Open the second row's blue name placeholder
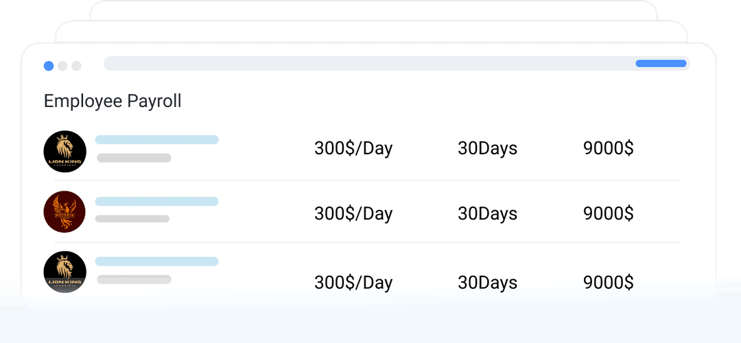This screenshot has height=343, width=741. click(x=156, y=202)
